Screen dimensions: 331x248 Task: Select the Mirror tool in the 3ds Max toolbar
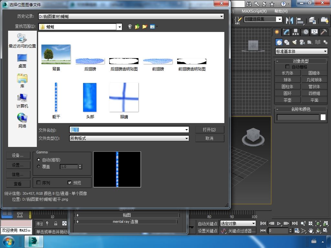pos(289,20)
